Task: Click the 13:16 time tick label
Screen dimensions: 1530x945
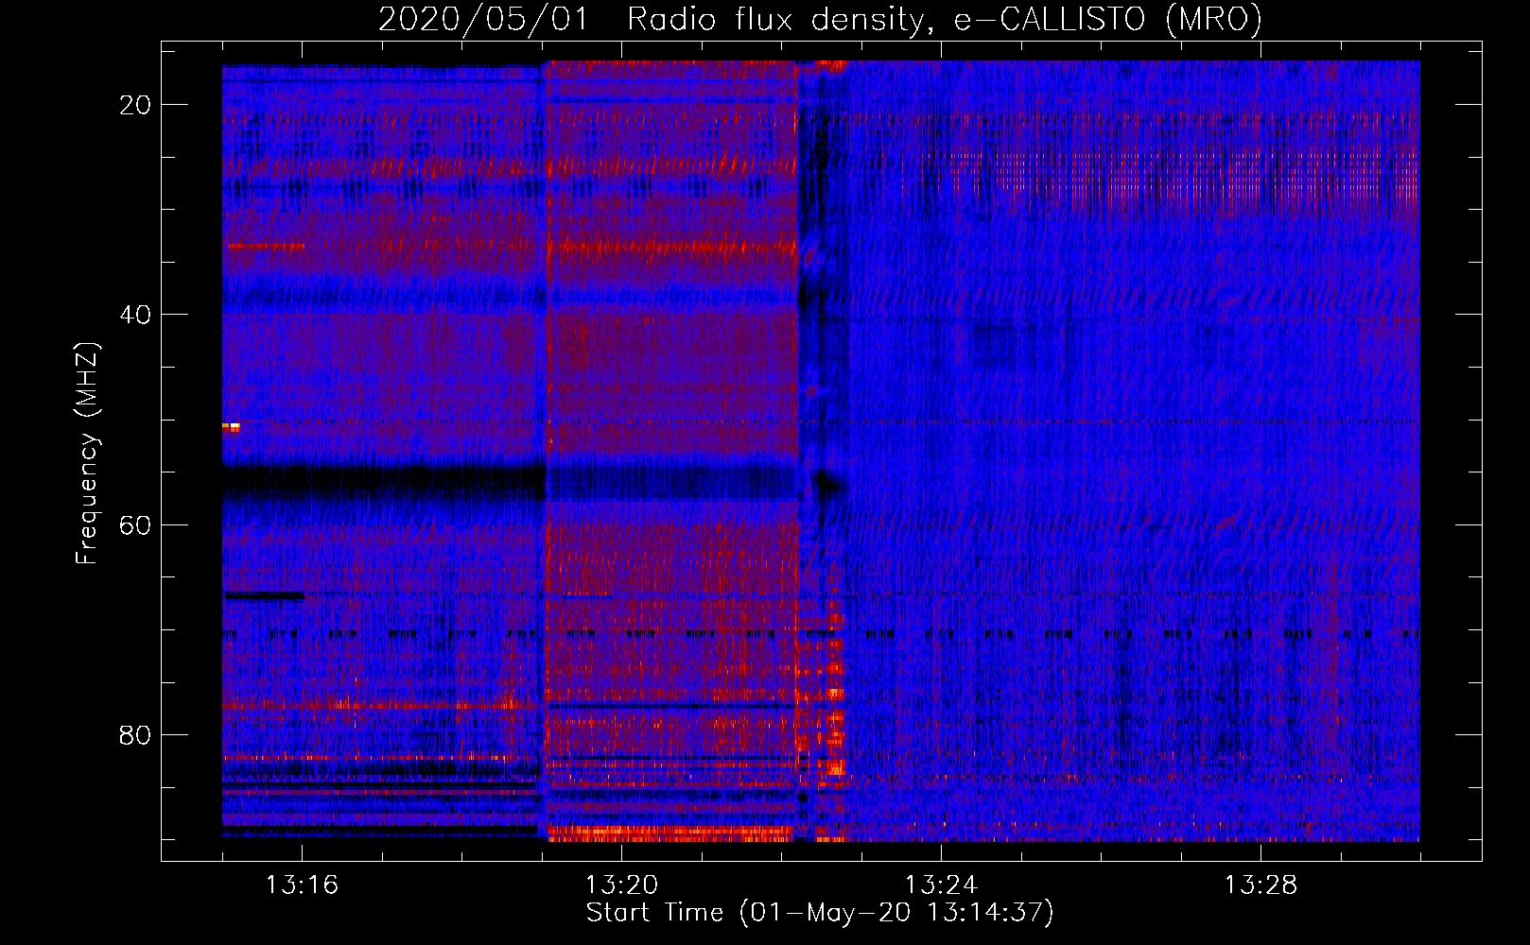Action: click(x=302, y=885)
